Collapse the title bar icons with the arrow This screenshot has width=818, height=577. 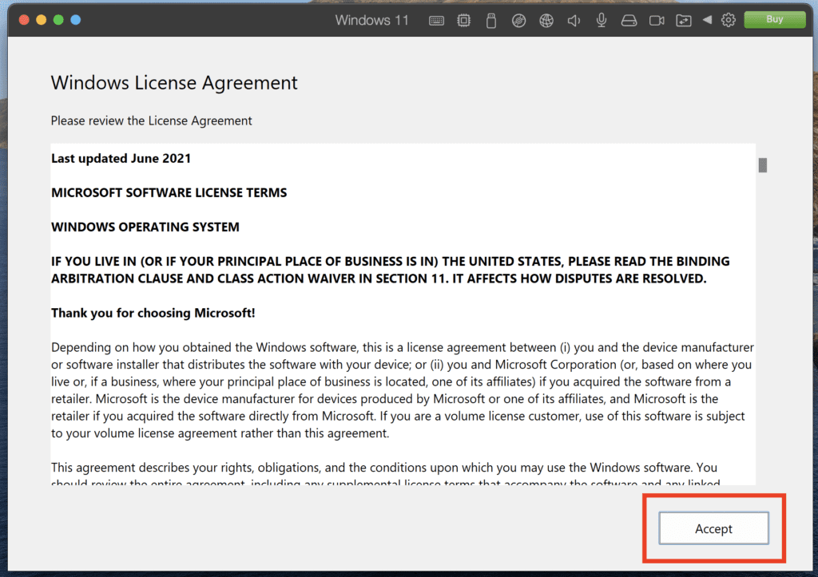pos(707,20)
